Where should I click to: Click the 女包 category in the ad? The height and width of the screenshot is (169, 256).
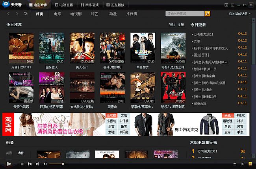click(124, 116)
